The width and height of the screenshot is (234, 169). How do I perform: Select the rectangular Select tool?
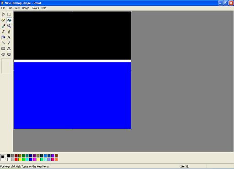pos(9,14)
